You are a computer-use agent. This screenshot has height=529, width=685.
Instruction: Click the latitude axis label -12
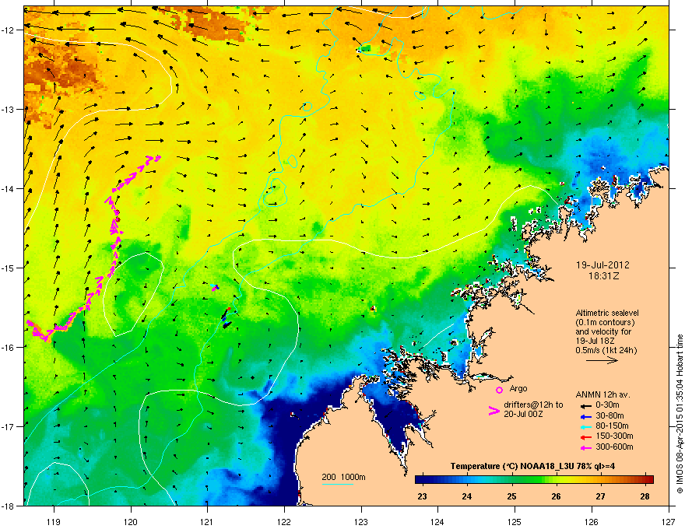click(x=9, y=30)
